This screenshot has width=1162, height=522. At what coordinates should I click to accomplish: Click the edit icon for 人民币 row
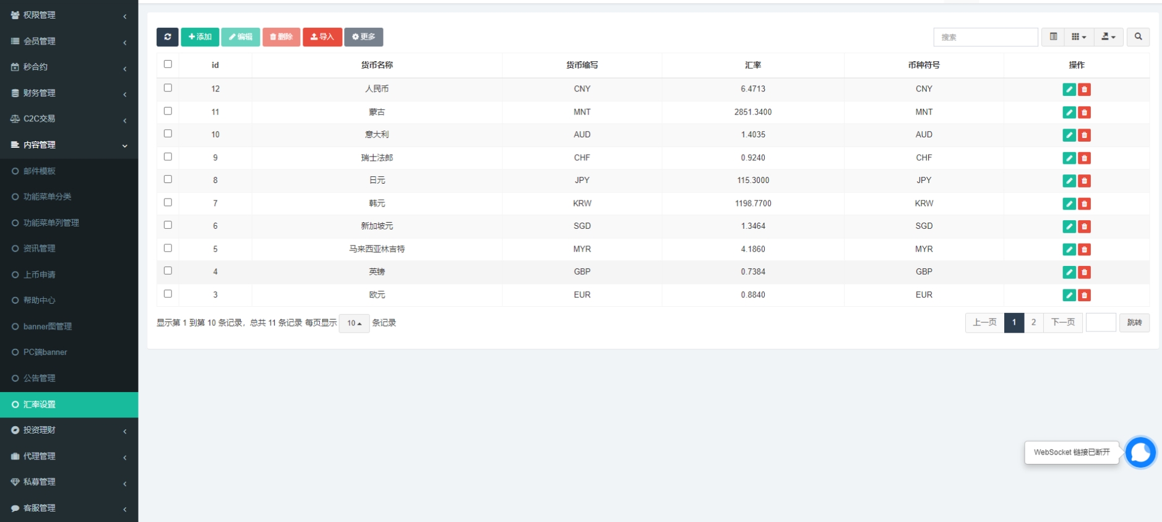click(x=1069, y=90)
